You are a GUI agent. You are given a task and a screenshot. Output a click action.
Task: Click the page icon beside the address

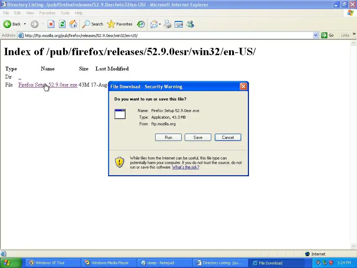point(21,35)
